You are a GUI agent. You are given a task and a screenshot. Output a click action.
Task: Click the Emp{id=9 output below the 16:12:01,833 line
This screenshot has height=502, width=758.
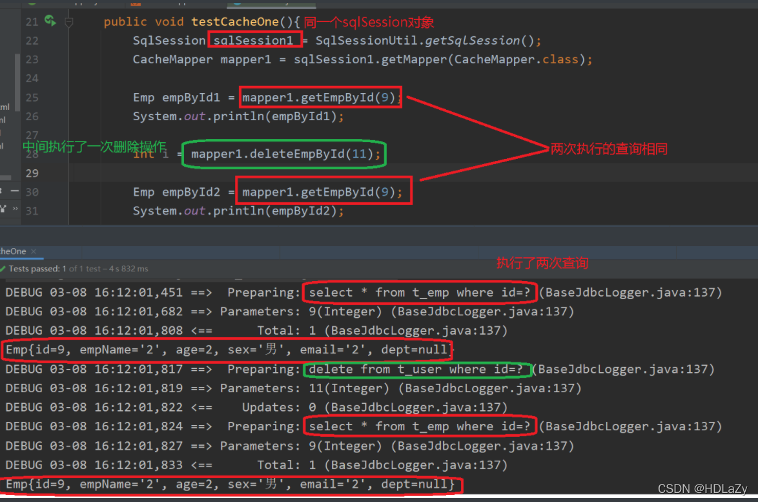pos(230,484)
